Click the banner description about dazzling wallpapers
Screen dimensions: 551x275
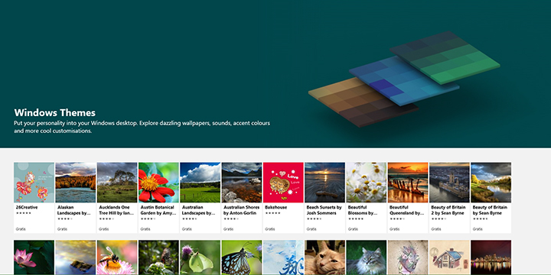pos(142,127)
